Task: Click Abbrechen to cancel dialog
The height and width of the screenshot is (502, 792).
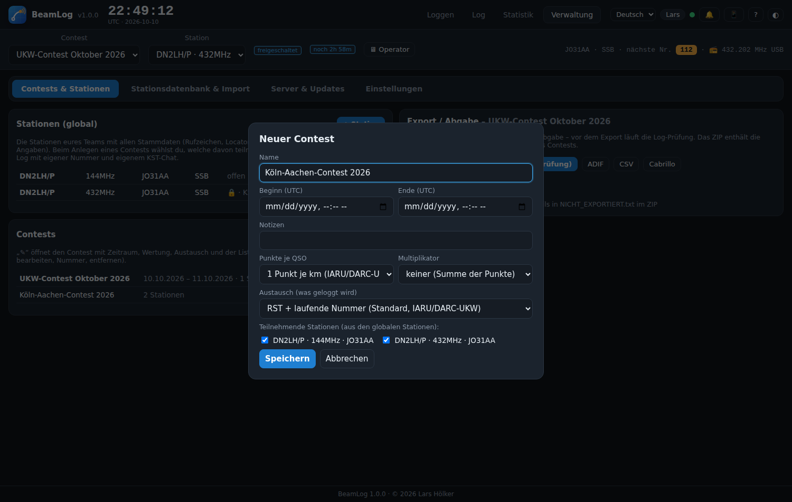Action: pyautogui.click(x=347, y=359)
